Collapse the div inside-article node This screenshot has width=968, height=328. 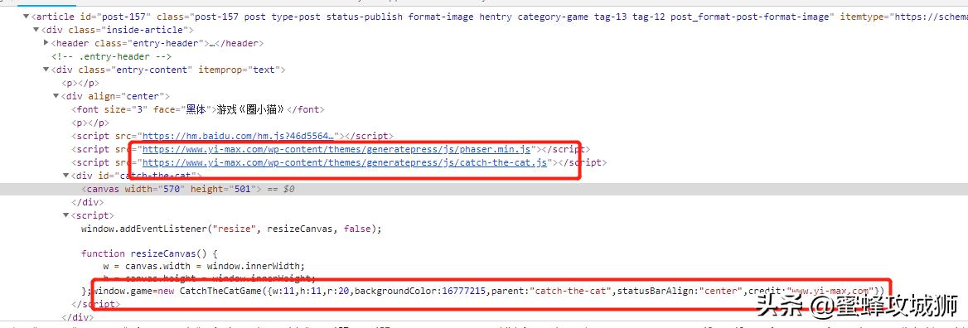click(x=36, y=30)
